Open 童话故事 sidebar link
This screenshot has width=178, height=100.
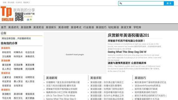click(7, 65)
